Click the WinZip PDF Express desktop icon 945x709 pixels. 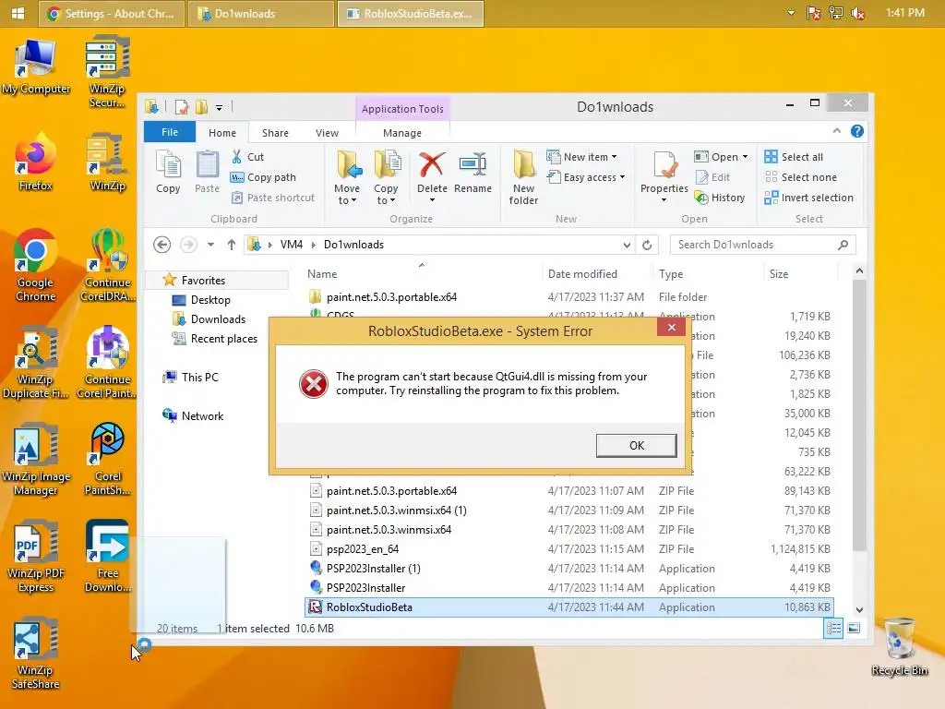click(35, 557)
